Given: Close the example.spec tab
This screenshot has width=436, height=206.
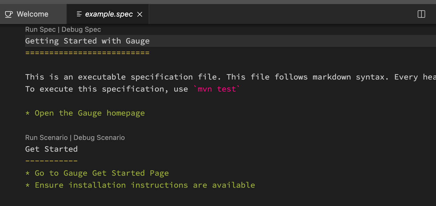Looking at the screenshot, I should [x=140, y=14].
